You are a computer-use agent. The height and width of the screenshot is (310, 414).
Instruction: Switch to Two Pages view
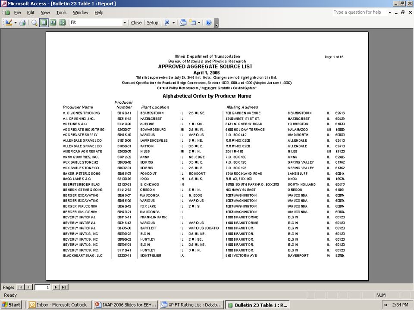point(53,23)
